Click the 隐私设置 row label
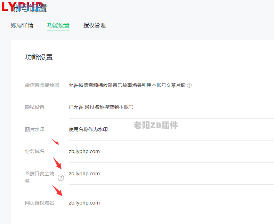 (35, 107)
